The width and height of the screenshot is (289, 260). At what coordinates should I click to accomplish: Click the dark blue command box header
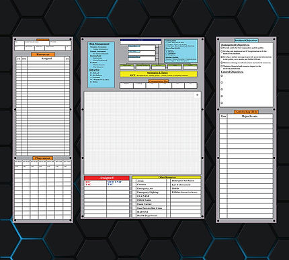(x=140, y=40)
